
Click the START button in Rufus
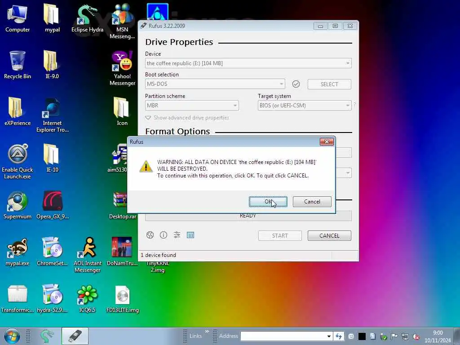point(280,235)
